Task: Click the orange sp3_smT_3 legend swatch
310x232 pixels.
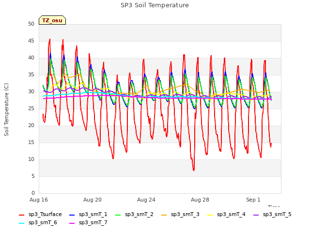Action: pyautogui.click(x=164, y=215)
